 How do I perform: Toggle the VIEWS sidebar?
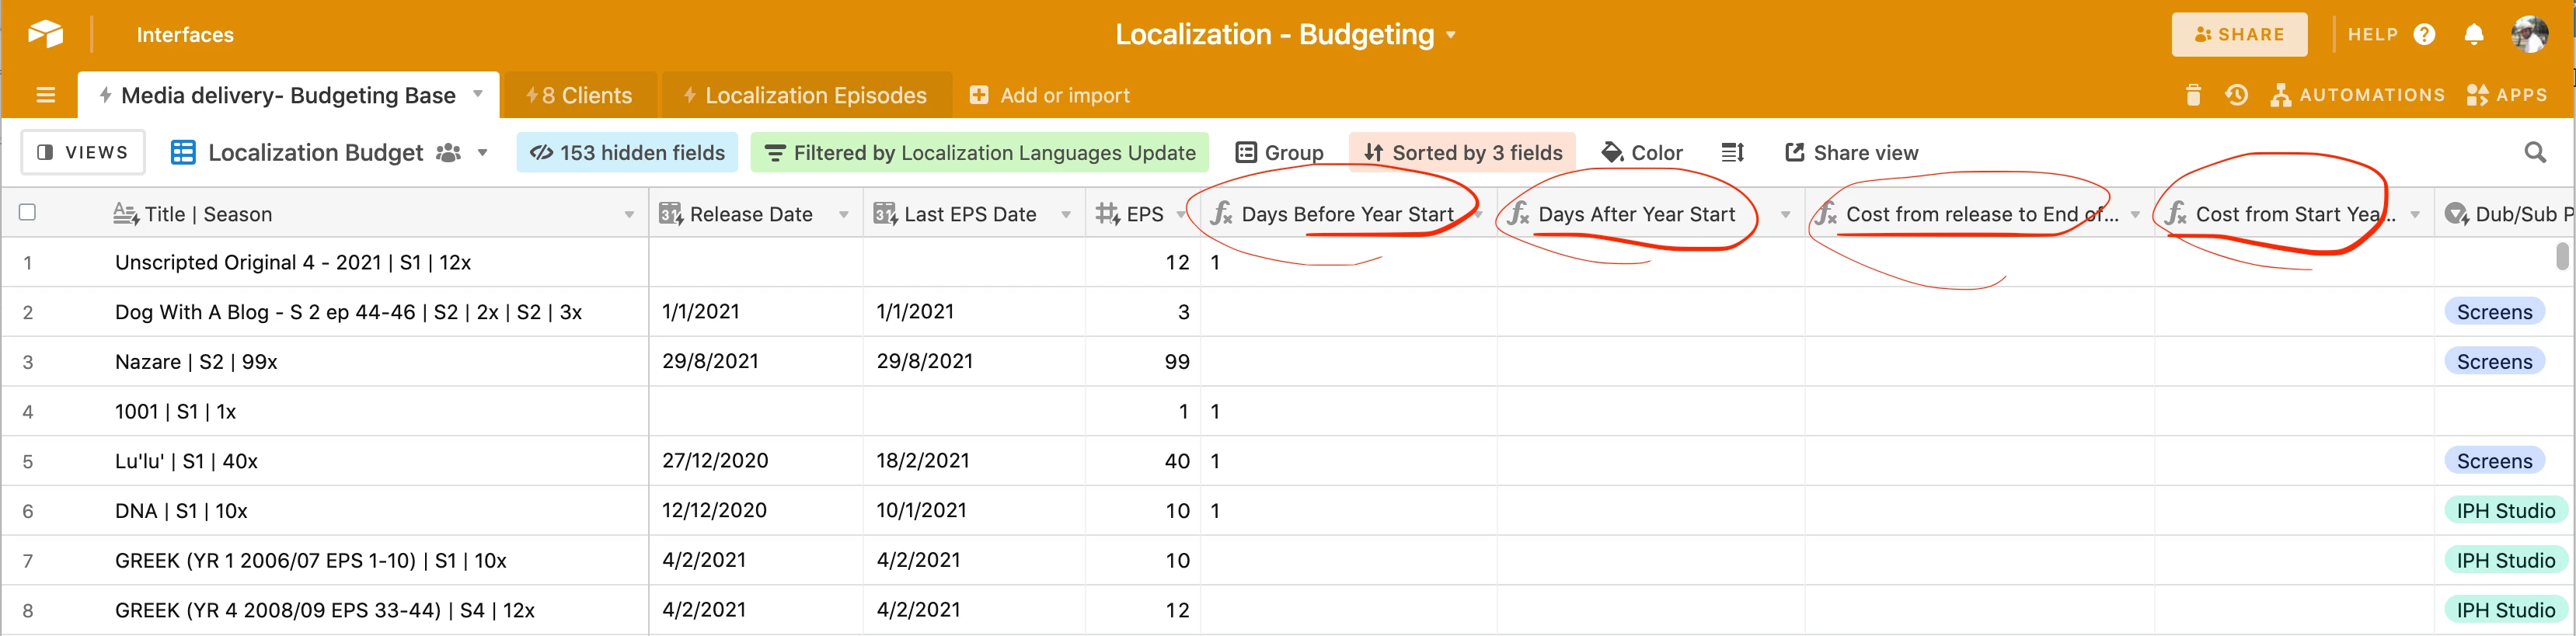[83, 152]
